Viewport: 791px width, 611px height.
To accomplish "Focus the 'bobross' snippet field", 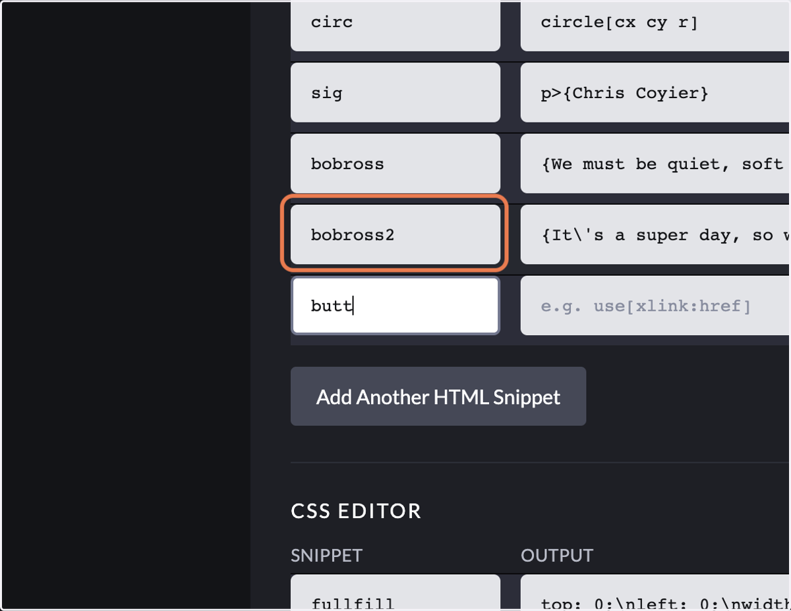I will [395, 163].
